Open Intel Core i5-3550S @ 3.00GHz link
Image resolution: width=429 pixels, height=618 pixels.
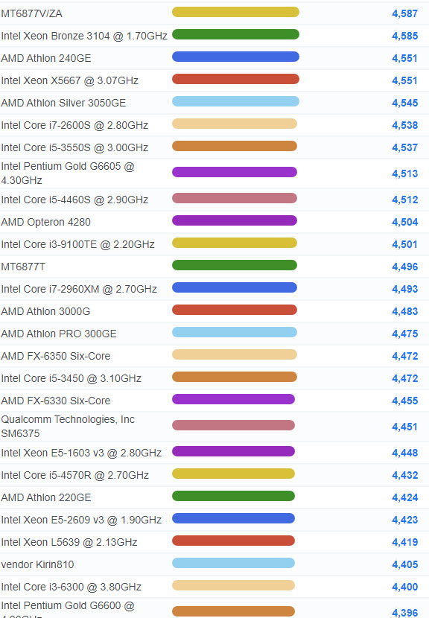click(74, 147)
